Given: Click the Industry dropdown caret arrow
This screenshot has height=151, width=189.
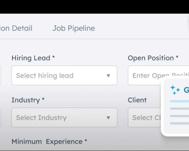Looking at the screenshot, I should (108, 118).
